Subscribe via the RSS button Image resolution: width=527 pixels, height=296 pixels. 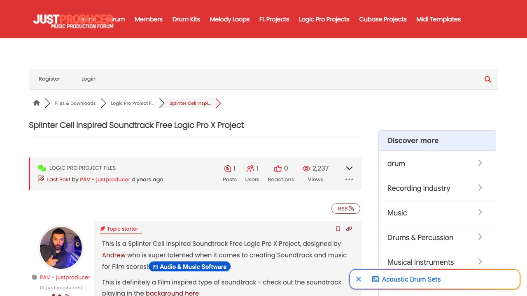pyautogui.click(x=346, y=209)
